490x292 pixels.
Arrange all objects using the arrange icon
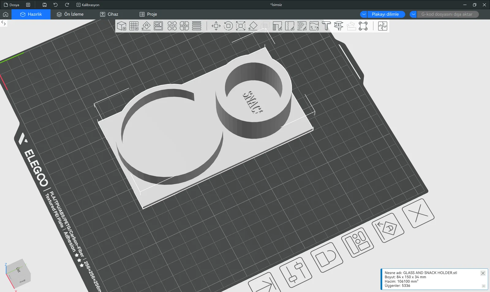point(158,26)
